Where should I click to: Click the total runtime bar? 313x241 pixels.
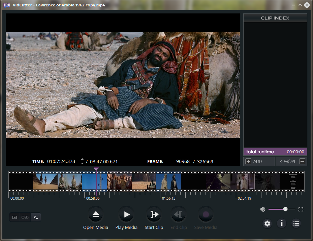275,152
